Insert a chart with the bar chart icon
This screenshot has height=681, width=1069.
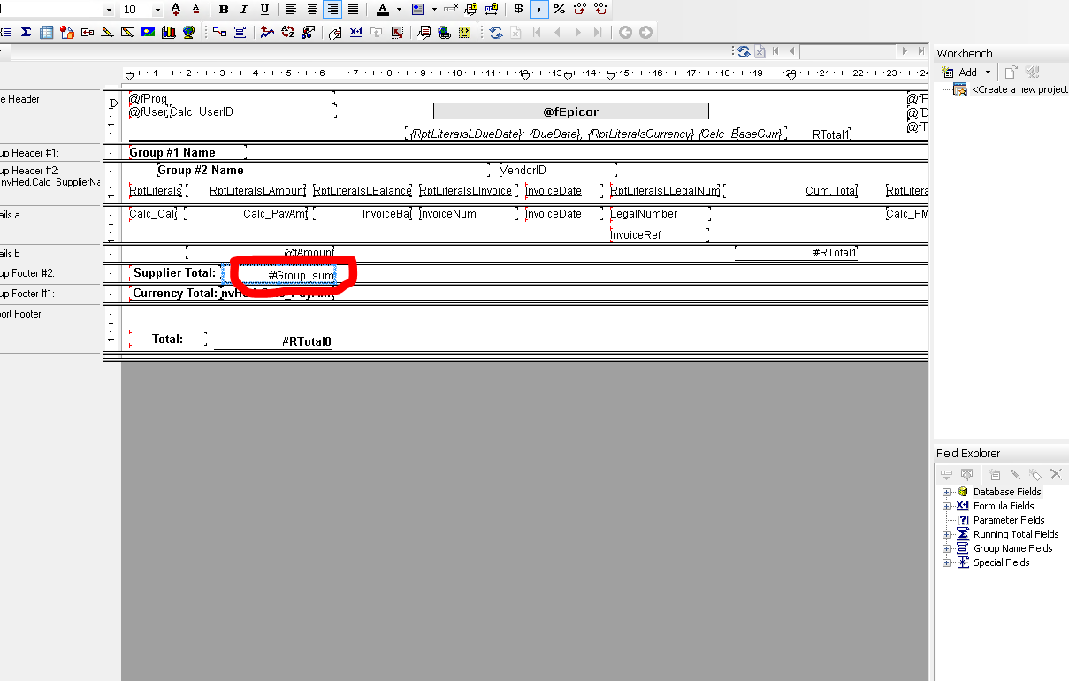click(168, 32)
